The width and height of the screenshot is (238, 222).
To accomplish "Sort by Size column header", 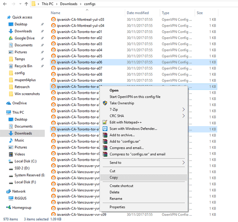I will coord(200,13).
